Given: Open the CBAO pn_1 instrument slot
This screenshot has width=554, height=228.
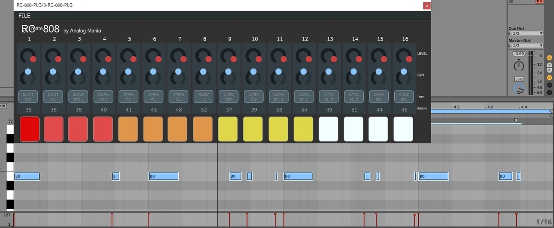Looking at the screenshot, I should click(279, 96).
